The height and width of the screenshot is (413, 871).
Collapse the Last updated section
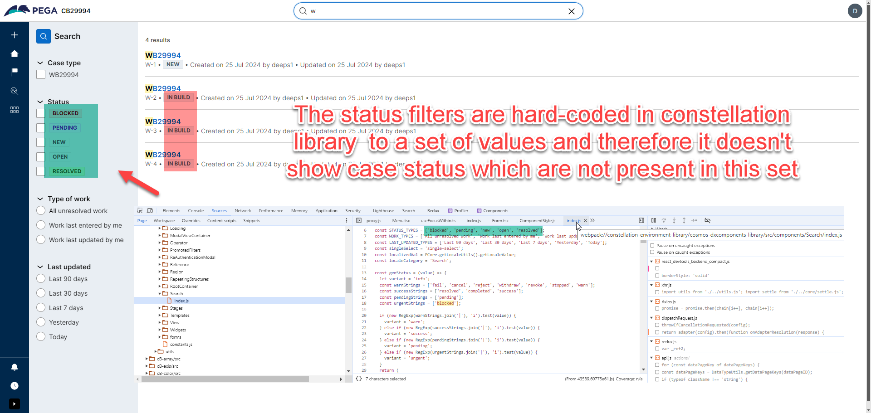point(40,267)
